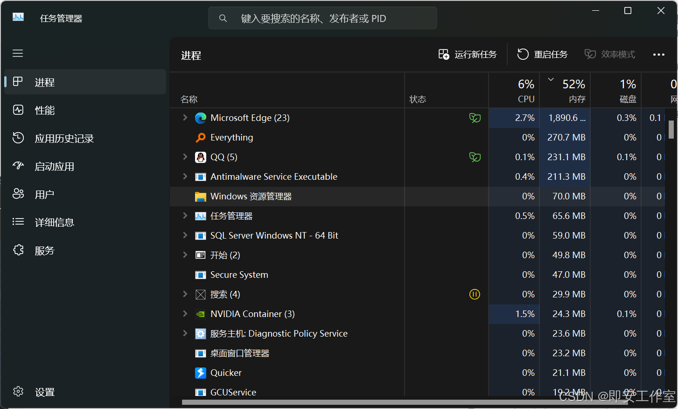678x409 pixels.
Task: Expand 服务主机: Diagnostic Policy Service group
Action: [185, 333]
